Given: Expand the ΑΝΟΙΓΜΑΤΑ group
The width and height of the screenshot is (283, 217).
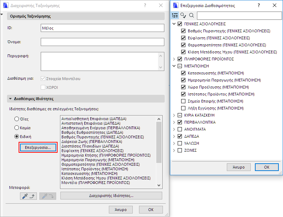Looking at the screenshot, I should 174,129.
